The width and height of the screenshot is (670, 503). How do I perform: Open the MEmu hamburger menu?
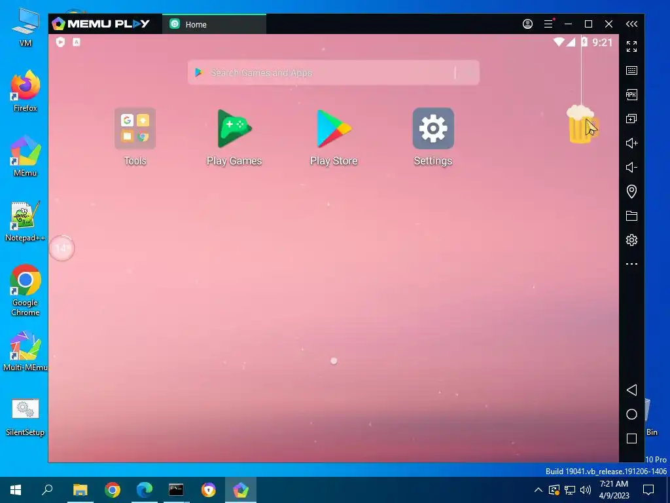[x=548, y=24]
